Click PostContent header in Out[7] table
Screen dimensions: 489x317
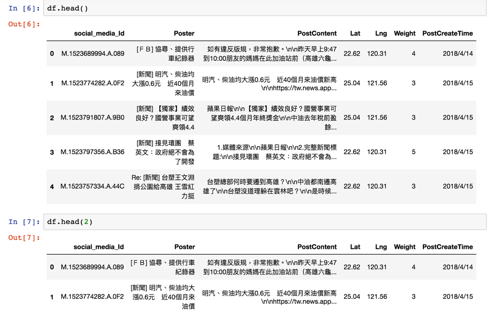click(317, 247)
